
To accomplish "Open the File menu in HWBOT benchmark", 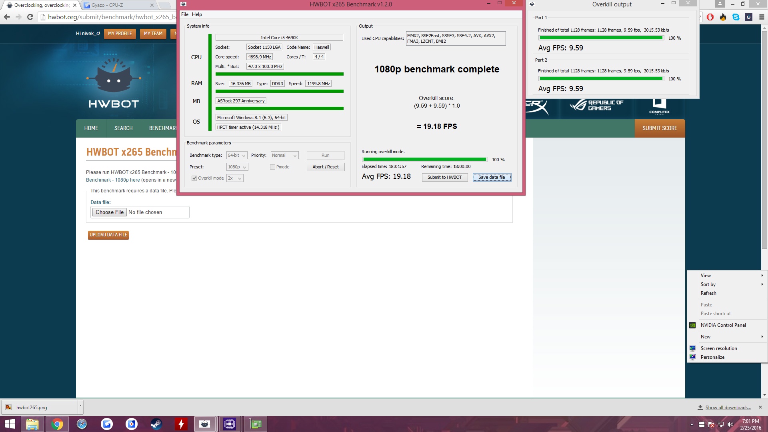I will 185,14.
